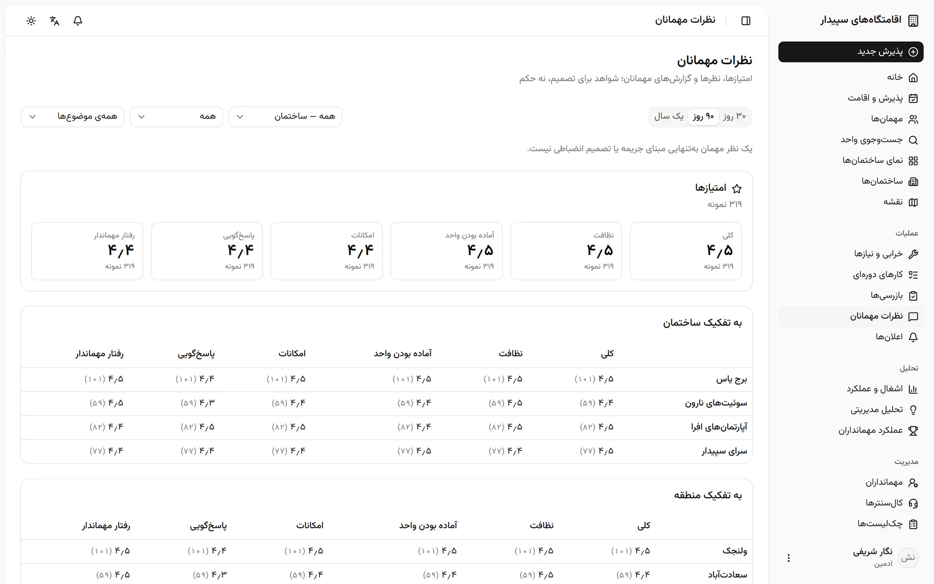Viewport: 934px width, 584px height.
Task: Click the wrench icon beside خرابی و نیازها
Action: [913, 254]
